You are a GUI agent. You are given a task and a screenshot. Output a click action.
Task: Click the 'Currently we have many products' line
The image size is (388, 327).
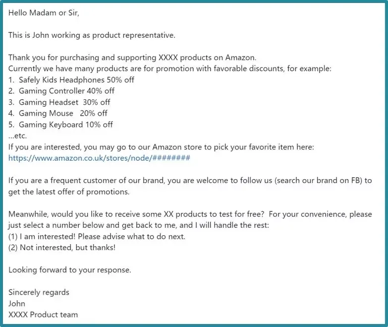(170, 68)
